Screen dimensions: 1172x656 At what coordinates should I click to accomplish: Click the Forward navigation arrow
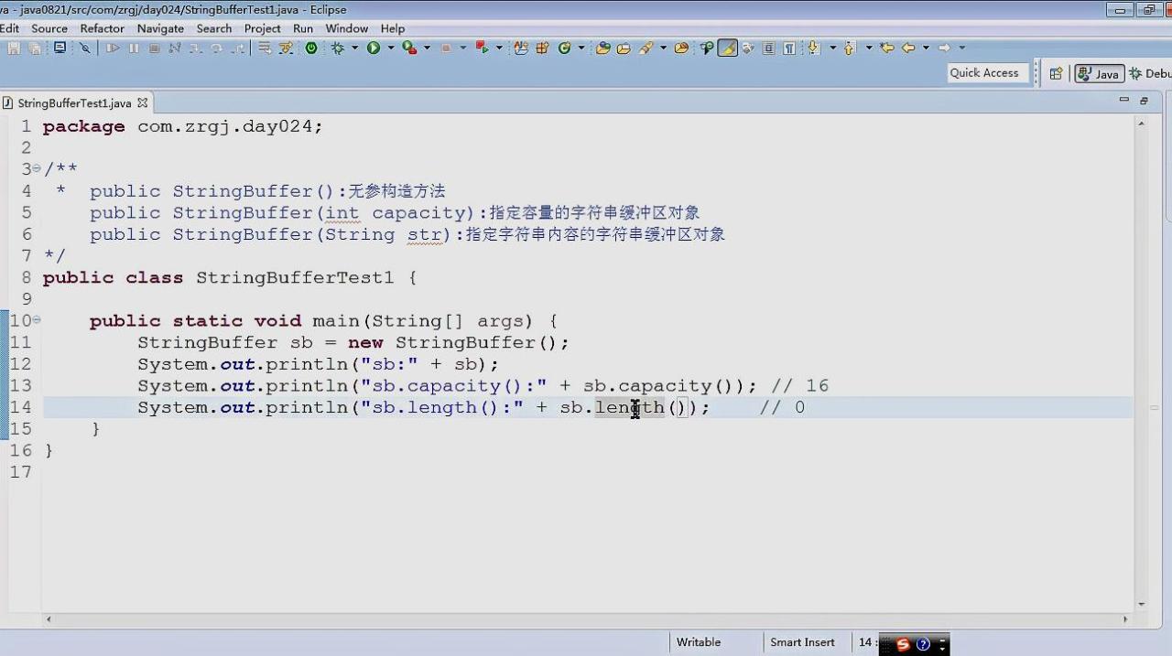[944, 48]
